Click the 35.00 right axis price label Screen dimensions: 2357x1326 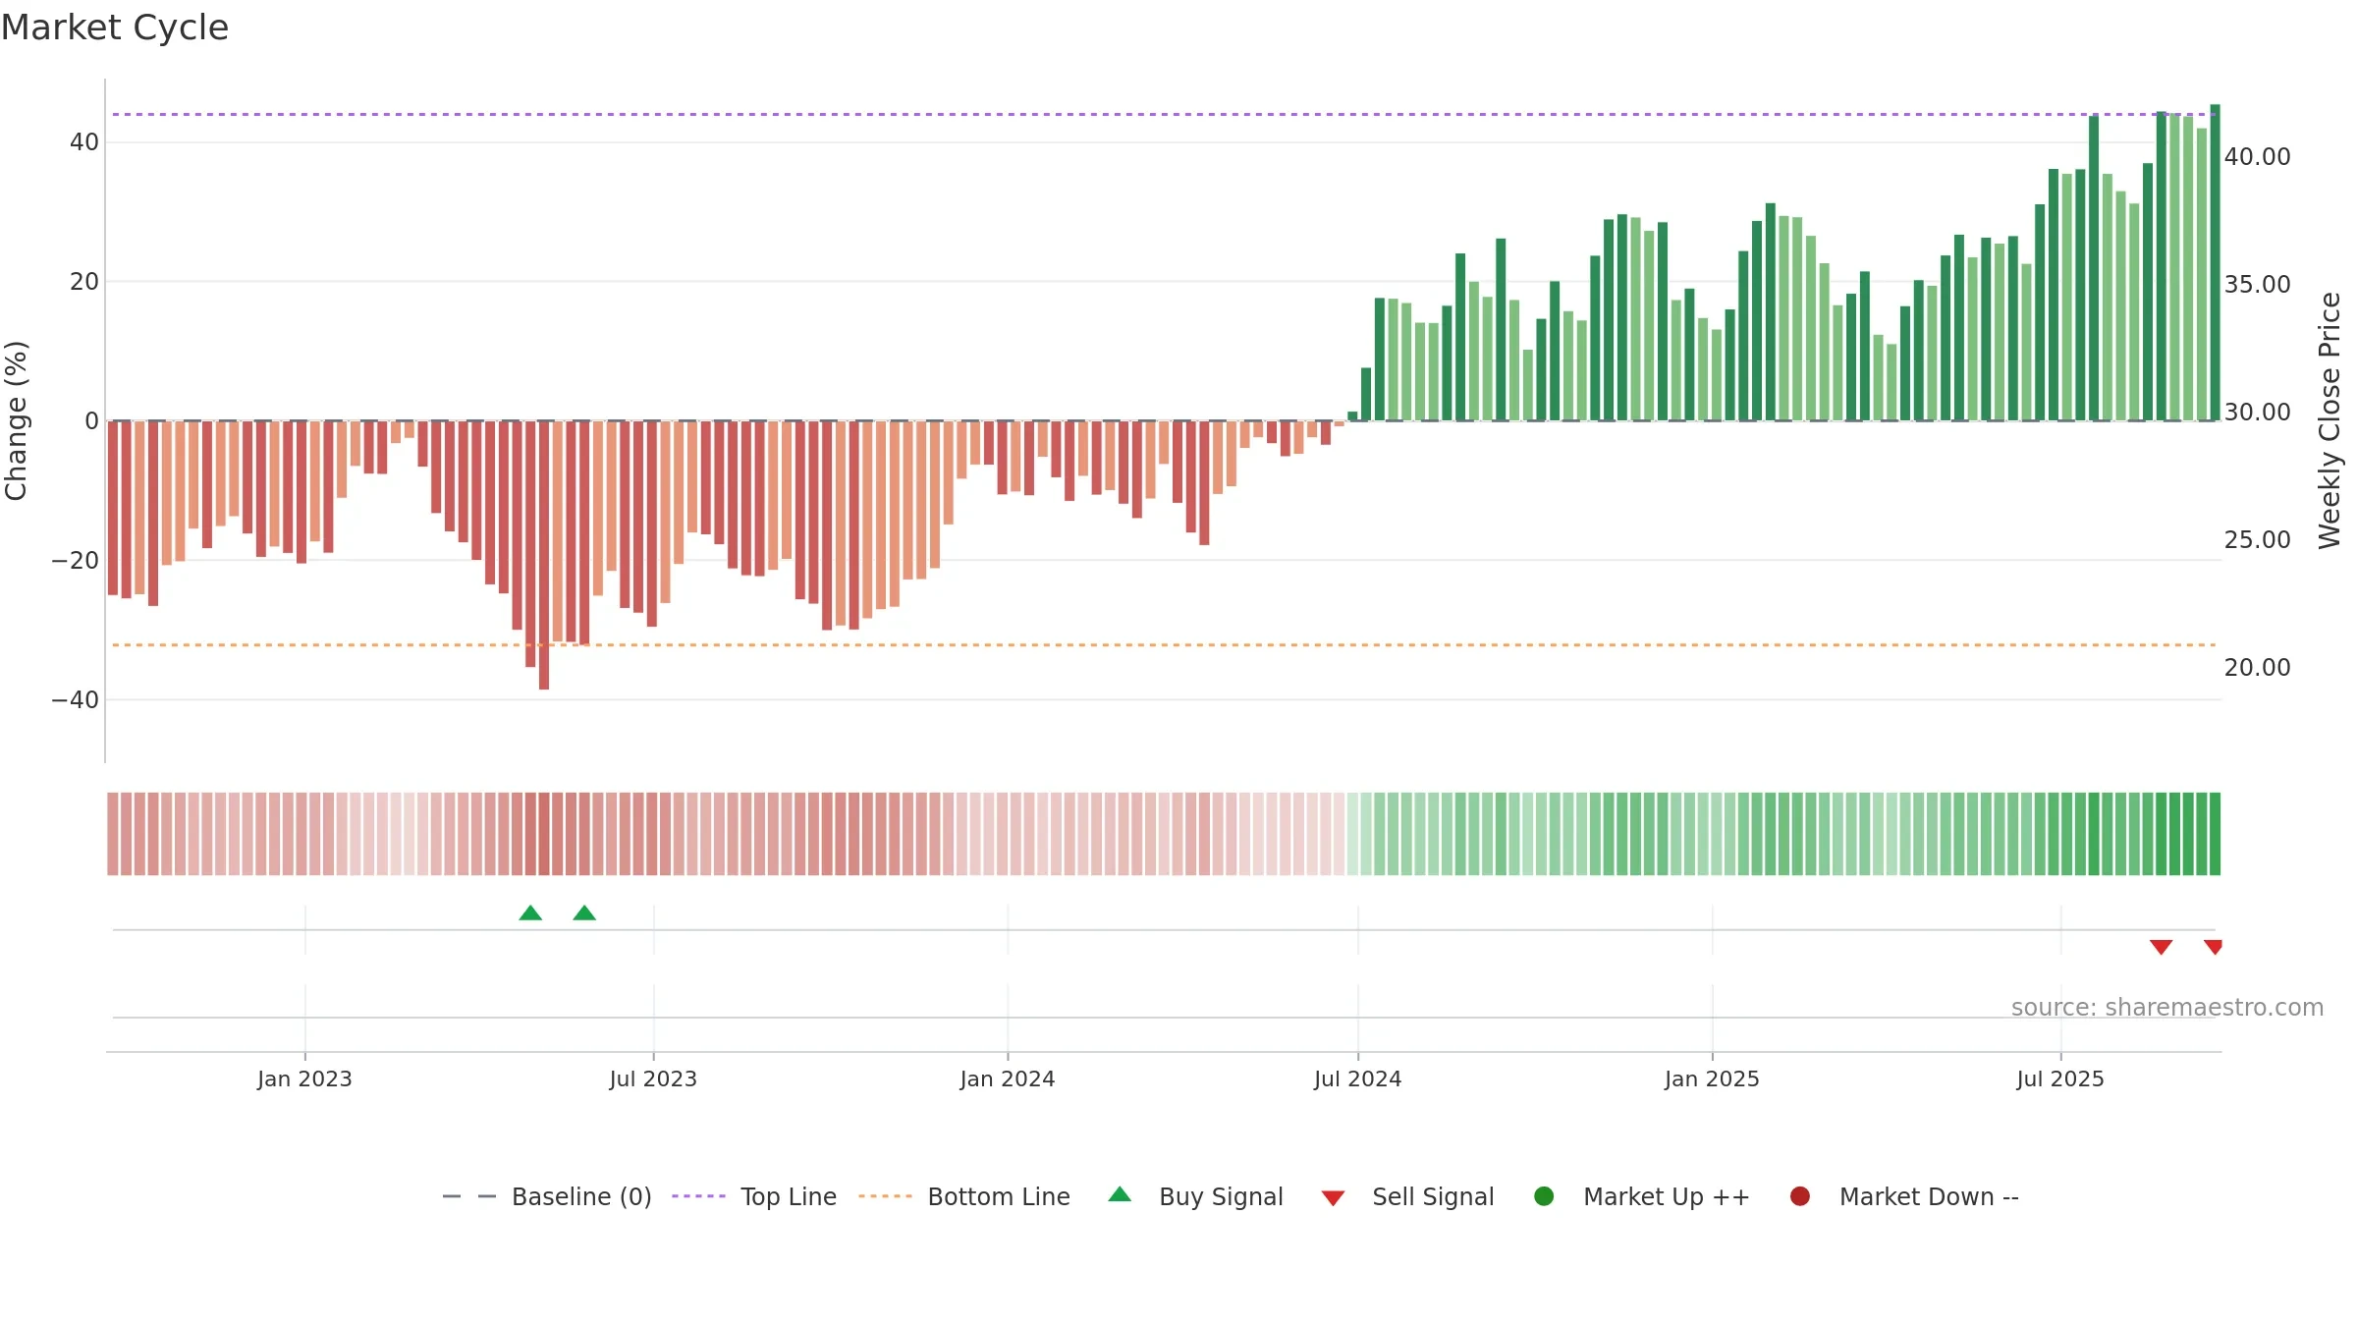(2257, 284)
